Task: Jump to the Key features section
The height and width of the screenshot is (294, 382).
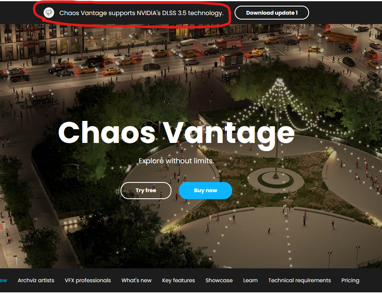Action: 178,281
